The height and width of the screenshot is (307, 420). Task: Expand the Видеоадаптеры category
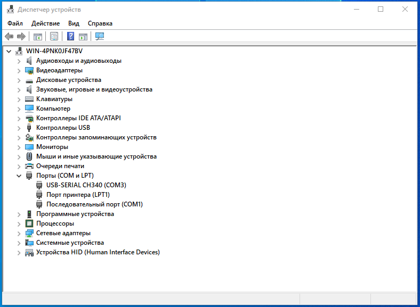(19, 70)
